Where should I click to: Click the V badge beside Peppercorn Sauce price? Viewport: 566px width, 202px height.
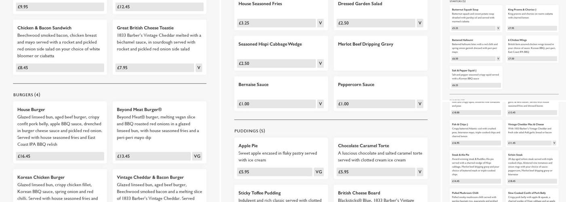[x=420, y=104]
